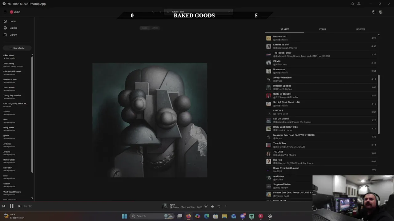Play Bitch, Don't Kill My Vibe
The height and width of the screenshot is (221, 394).
(321, 129)
